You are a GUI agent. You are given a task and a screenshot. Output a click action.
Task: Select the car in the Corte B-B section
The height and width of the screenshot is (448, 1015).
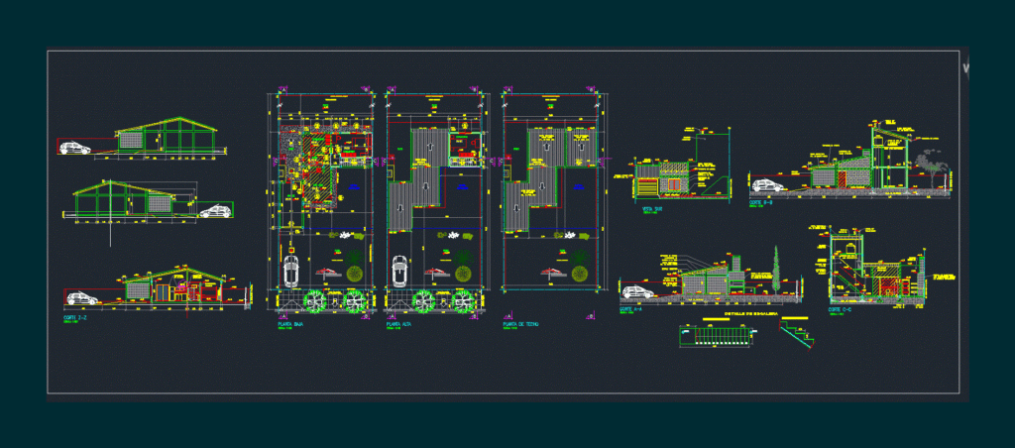(x=768, y=185)
